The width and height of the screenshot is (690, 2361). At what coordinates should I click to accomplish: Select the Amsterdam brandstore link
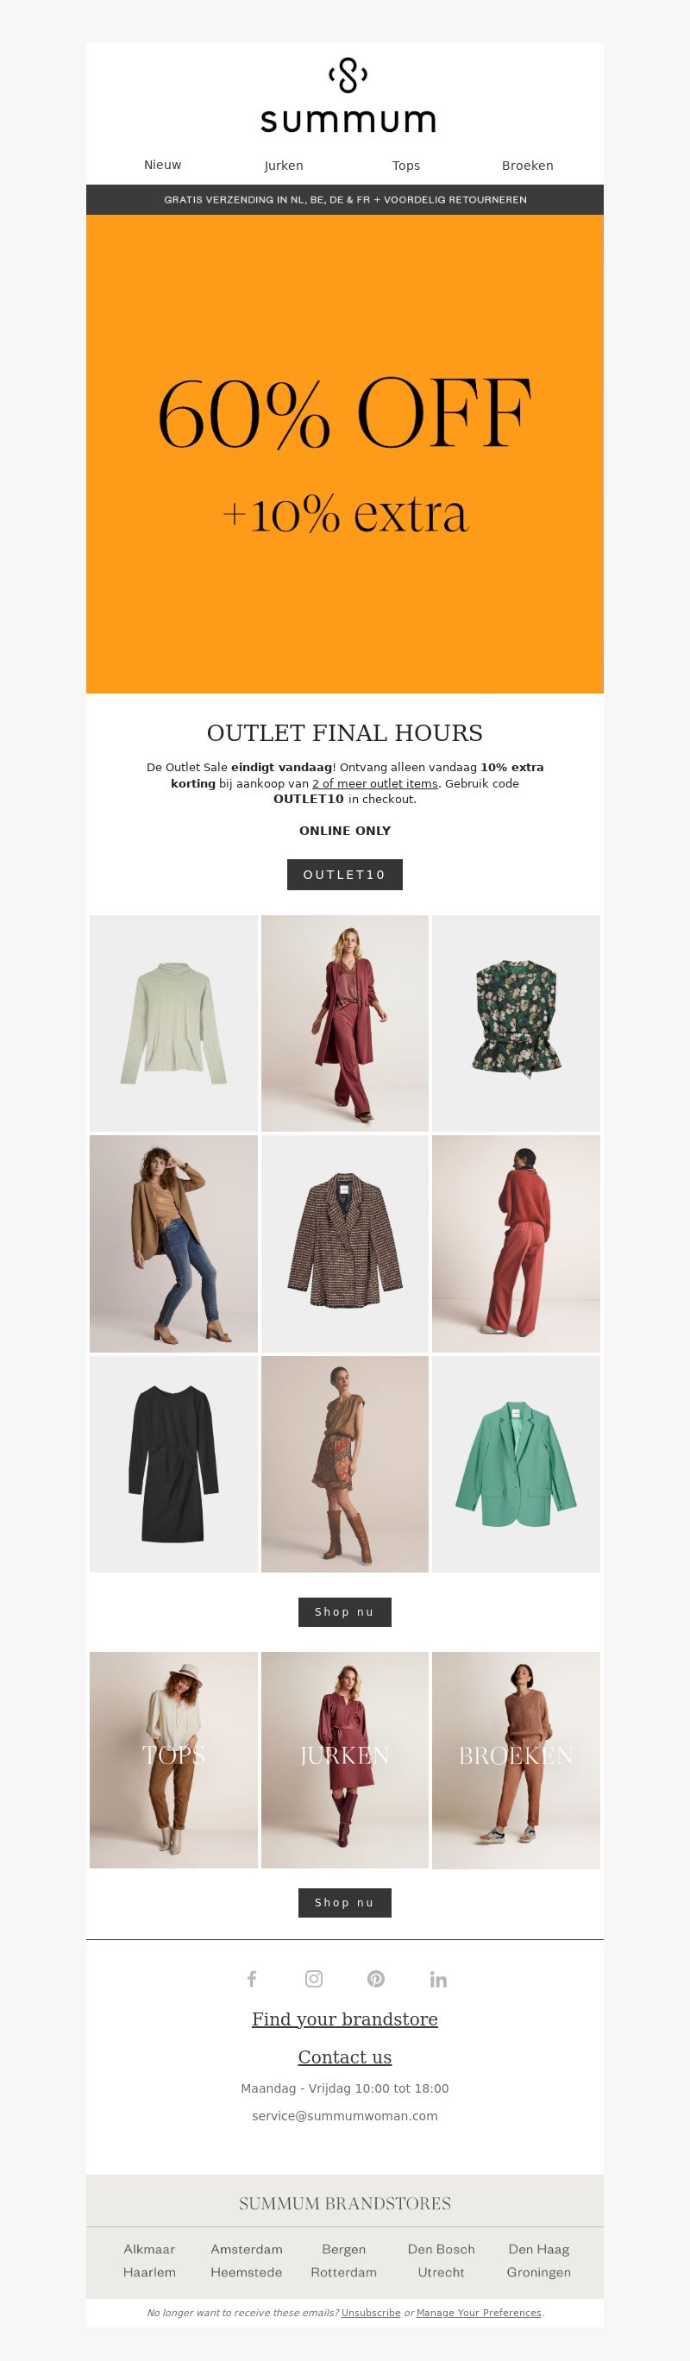point(247,2249)
